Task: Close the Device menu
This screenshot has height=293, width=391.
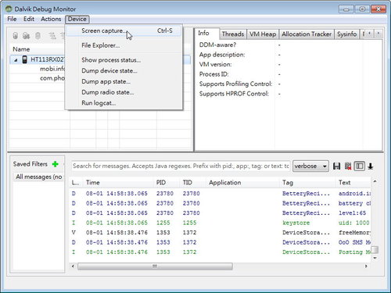Action: [x=77, y=19]
